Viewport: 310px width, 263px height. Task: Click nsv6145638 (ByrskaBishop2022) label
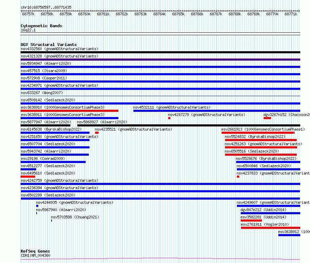51,129
